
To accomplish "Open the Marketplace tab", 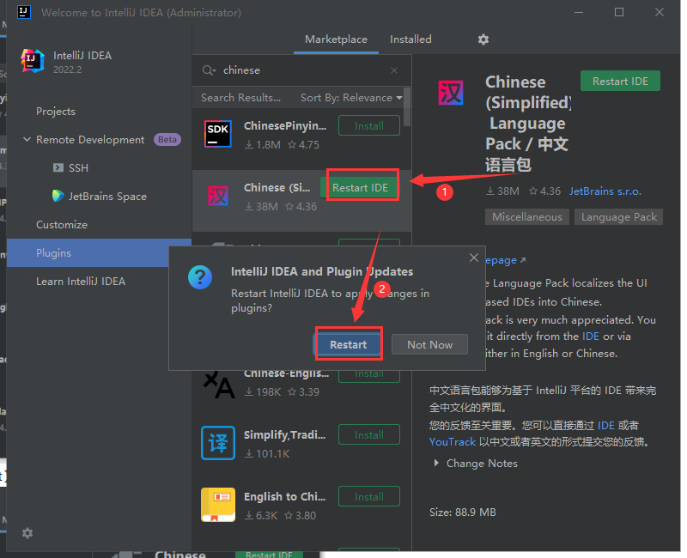I will pyautogui.click(x=336, y=39).
